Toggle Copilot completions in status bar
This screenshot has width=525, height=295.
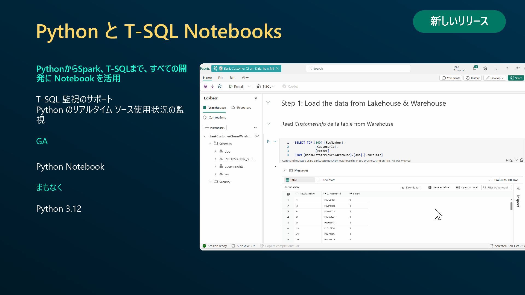(x=279, y=246)
